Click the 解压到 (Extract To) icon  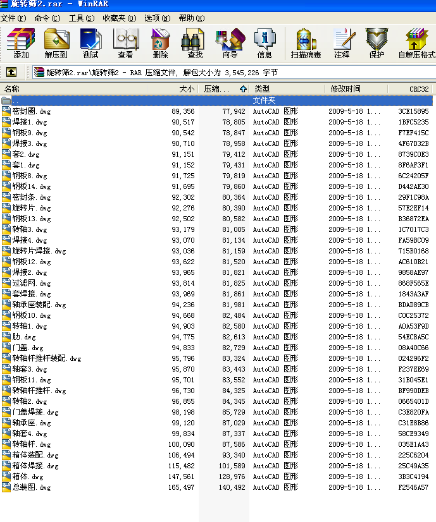tap(56, 43)
